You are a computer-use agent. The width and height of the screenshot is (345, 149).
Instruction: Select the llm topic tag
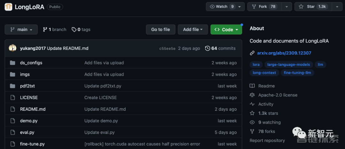point(320,65)
